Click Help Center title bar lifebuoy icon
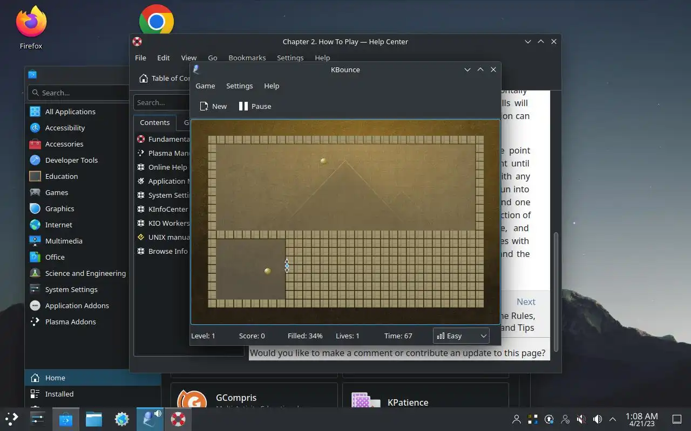The height and width of the screenshot is (431, 691). [137, 41]
